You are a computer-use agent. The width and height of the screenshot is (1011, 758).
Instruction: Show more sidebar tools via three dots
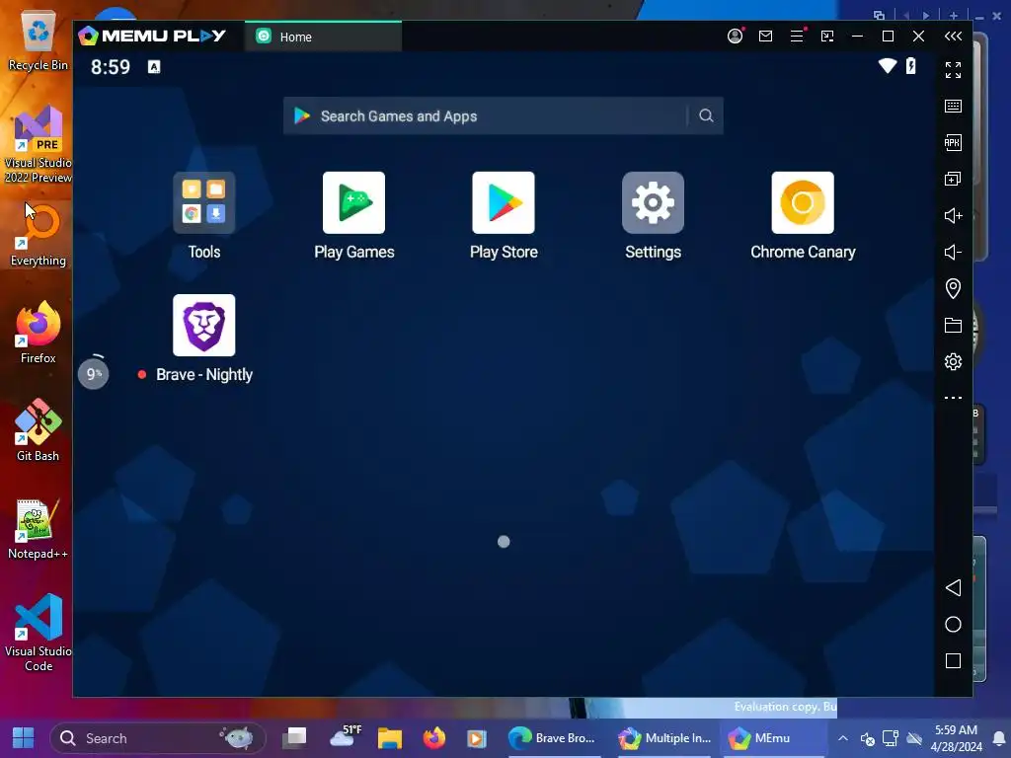pyautogui.click(x=953, y=398)
